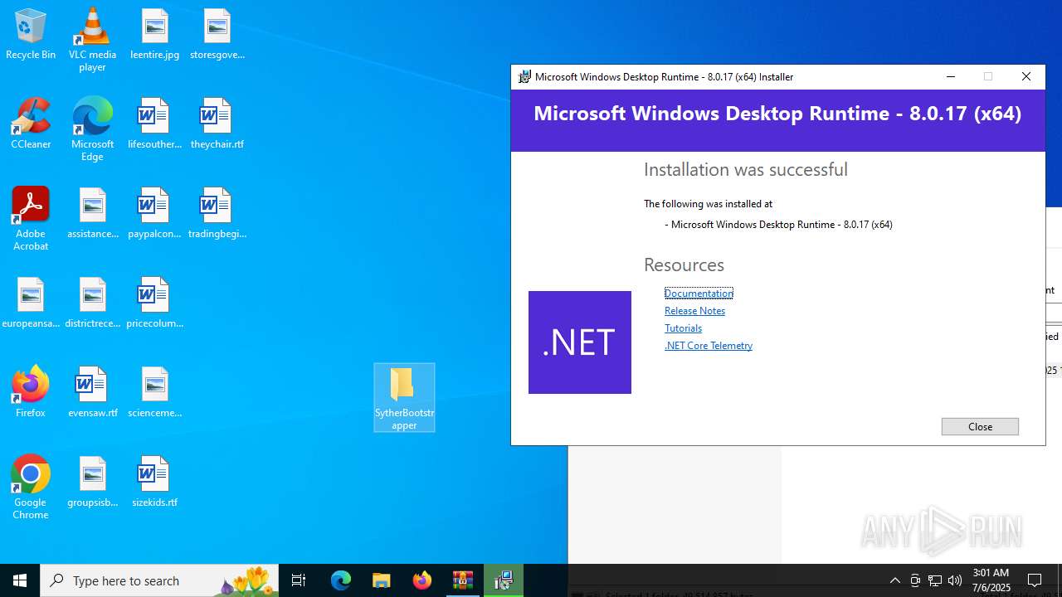This screenshot has height=597, width=1062.
Task: Open the taskbar clock and date
Action: [x=991, y=580]
